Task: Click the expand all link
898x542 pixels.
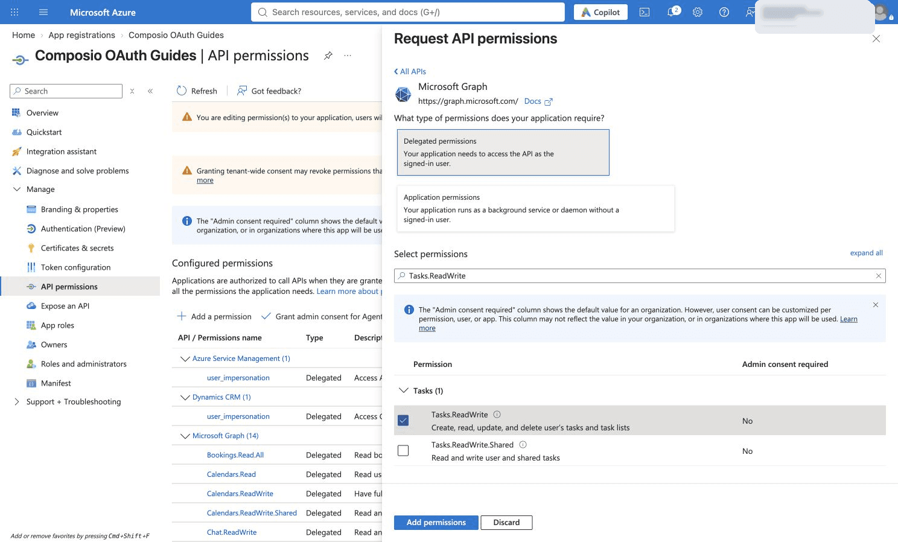Action: coord(866,253)
